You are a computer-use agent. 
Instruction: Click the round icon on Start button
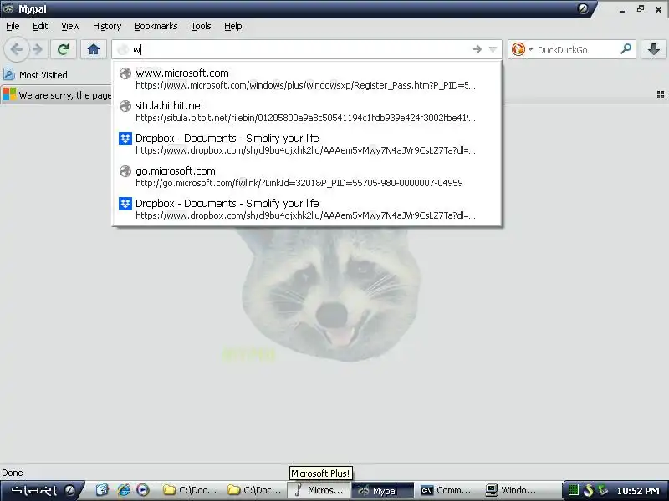69,490
